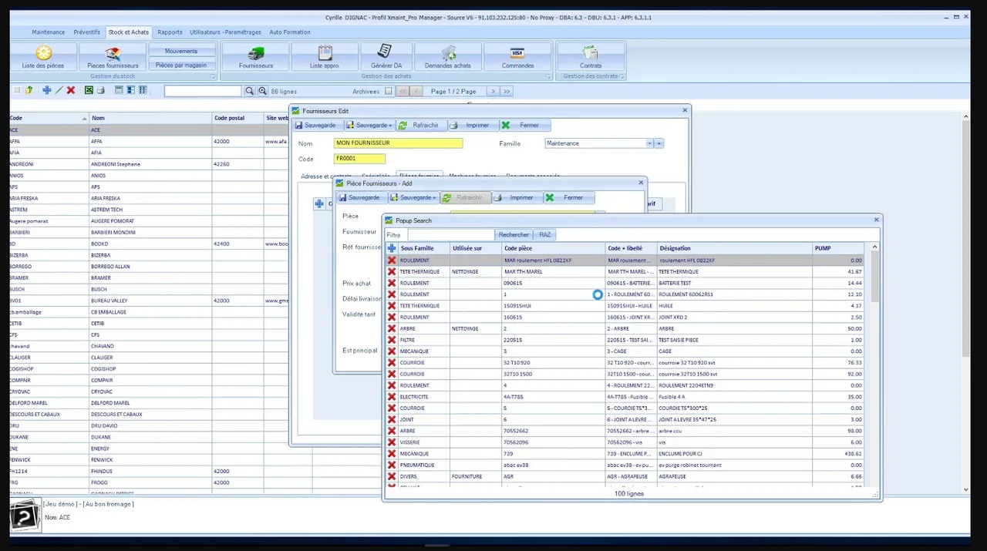The width and height of the screenshot is (987, 551).
Task: Click the Rechercher button in Popup Search
Action: pyautogui.click(x=514, y=235)
